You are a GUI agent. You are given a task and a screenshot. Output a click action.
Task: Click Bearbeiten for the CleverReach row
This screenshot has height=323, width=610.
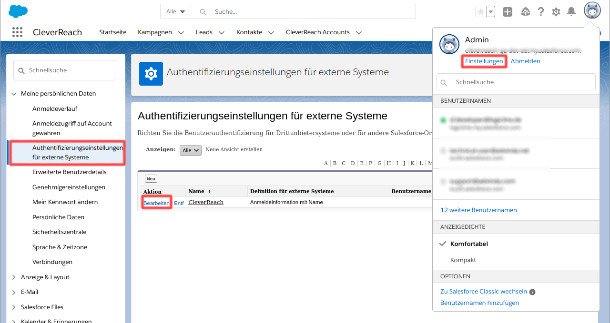156,203
